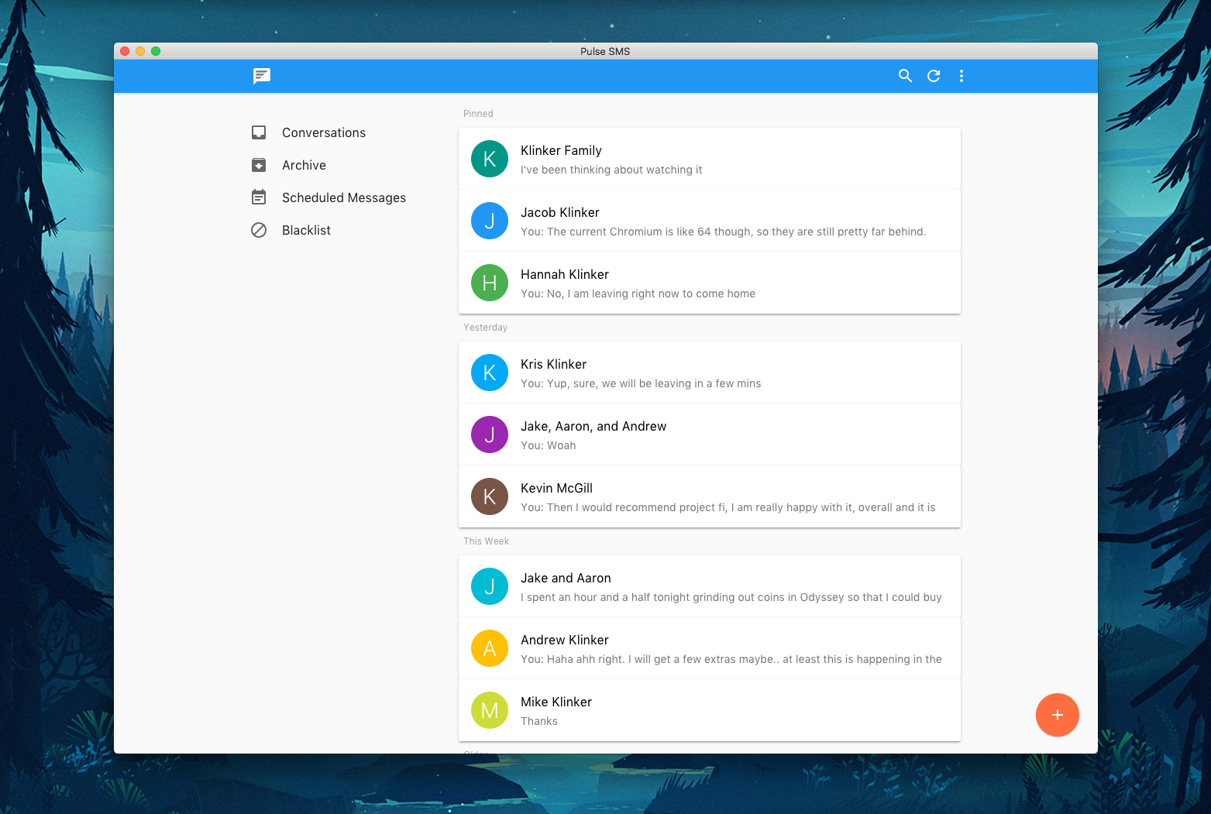Click preview 'No, I am leaving right now'
Screen dimensions: 1211x814
(638, 294)
